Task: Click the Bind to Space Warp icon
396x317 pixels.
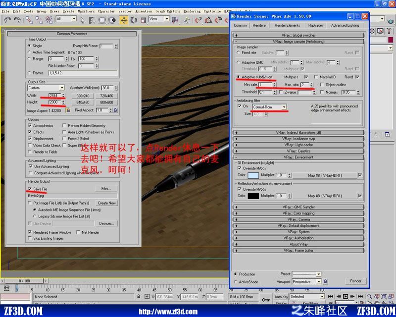Action: pos(49,20)
